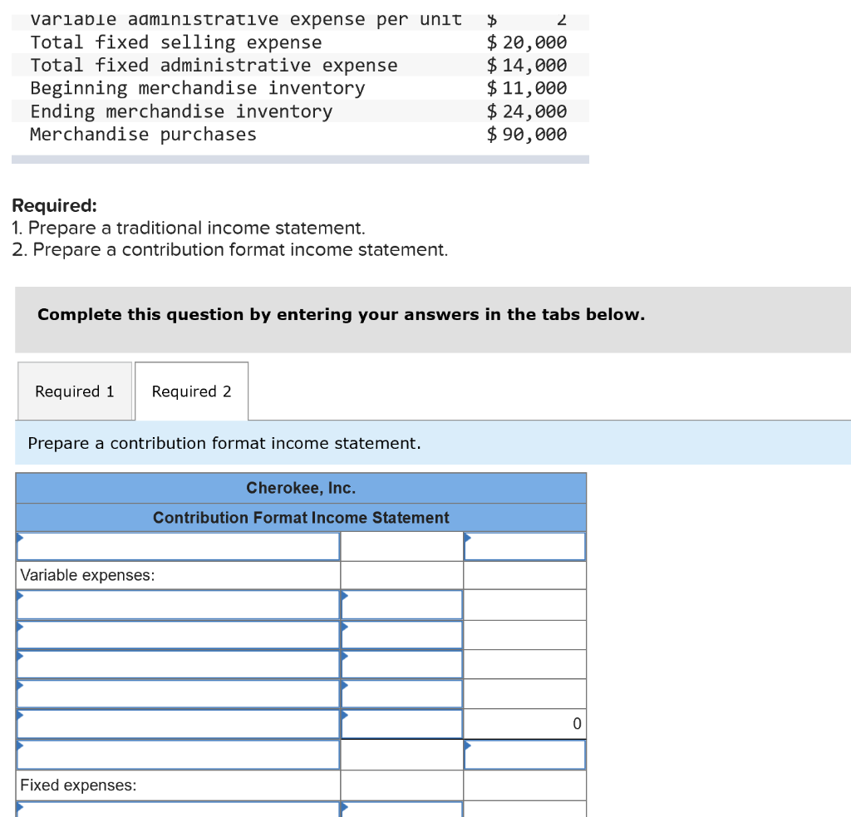Switch to the Required 2 tab
Image resolution: width=851 pixels, height=817 pixels.
[190, 391]
